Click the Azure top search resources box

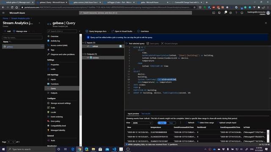[135, 13]
